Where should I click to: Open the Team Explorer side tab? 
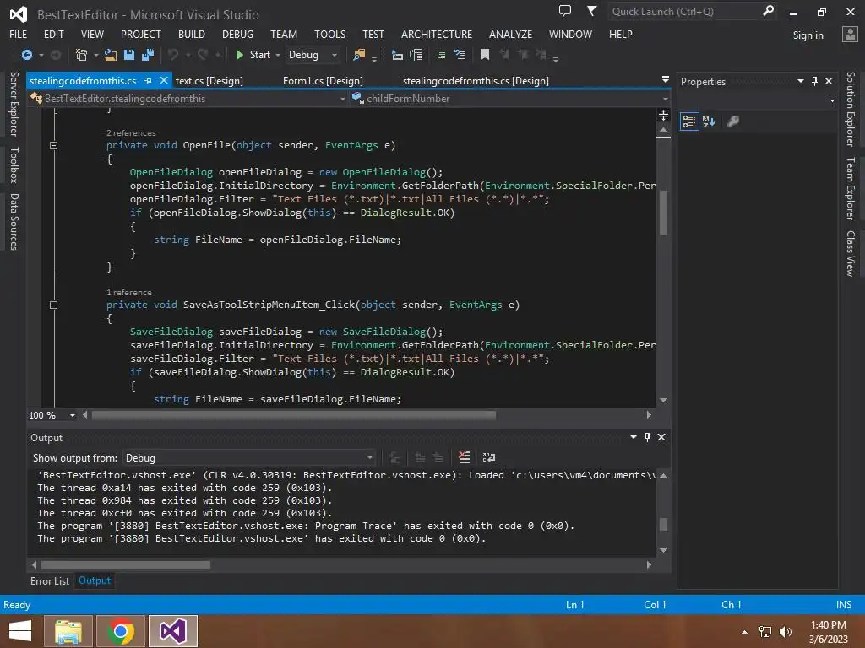(851, 188)
